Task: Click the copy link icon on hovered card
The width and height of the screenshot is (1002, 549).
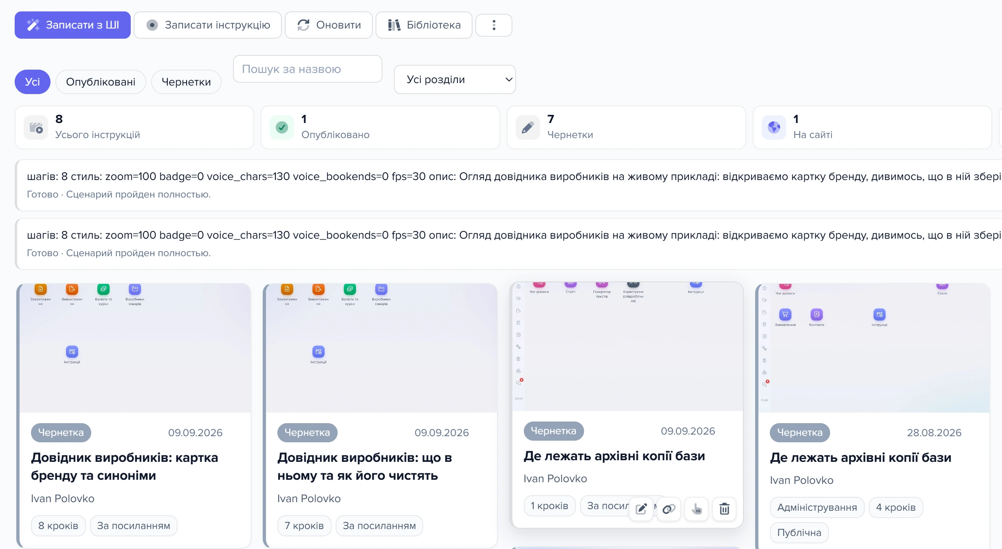Action: point(669,509)
